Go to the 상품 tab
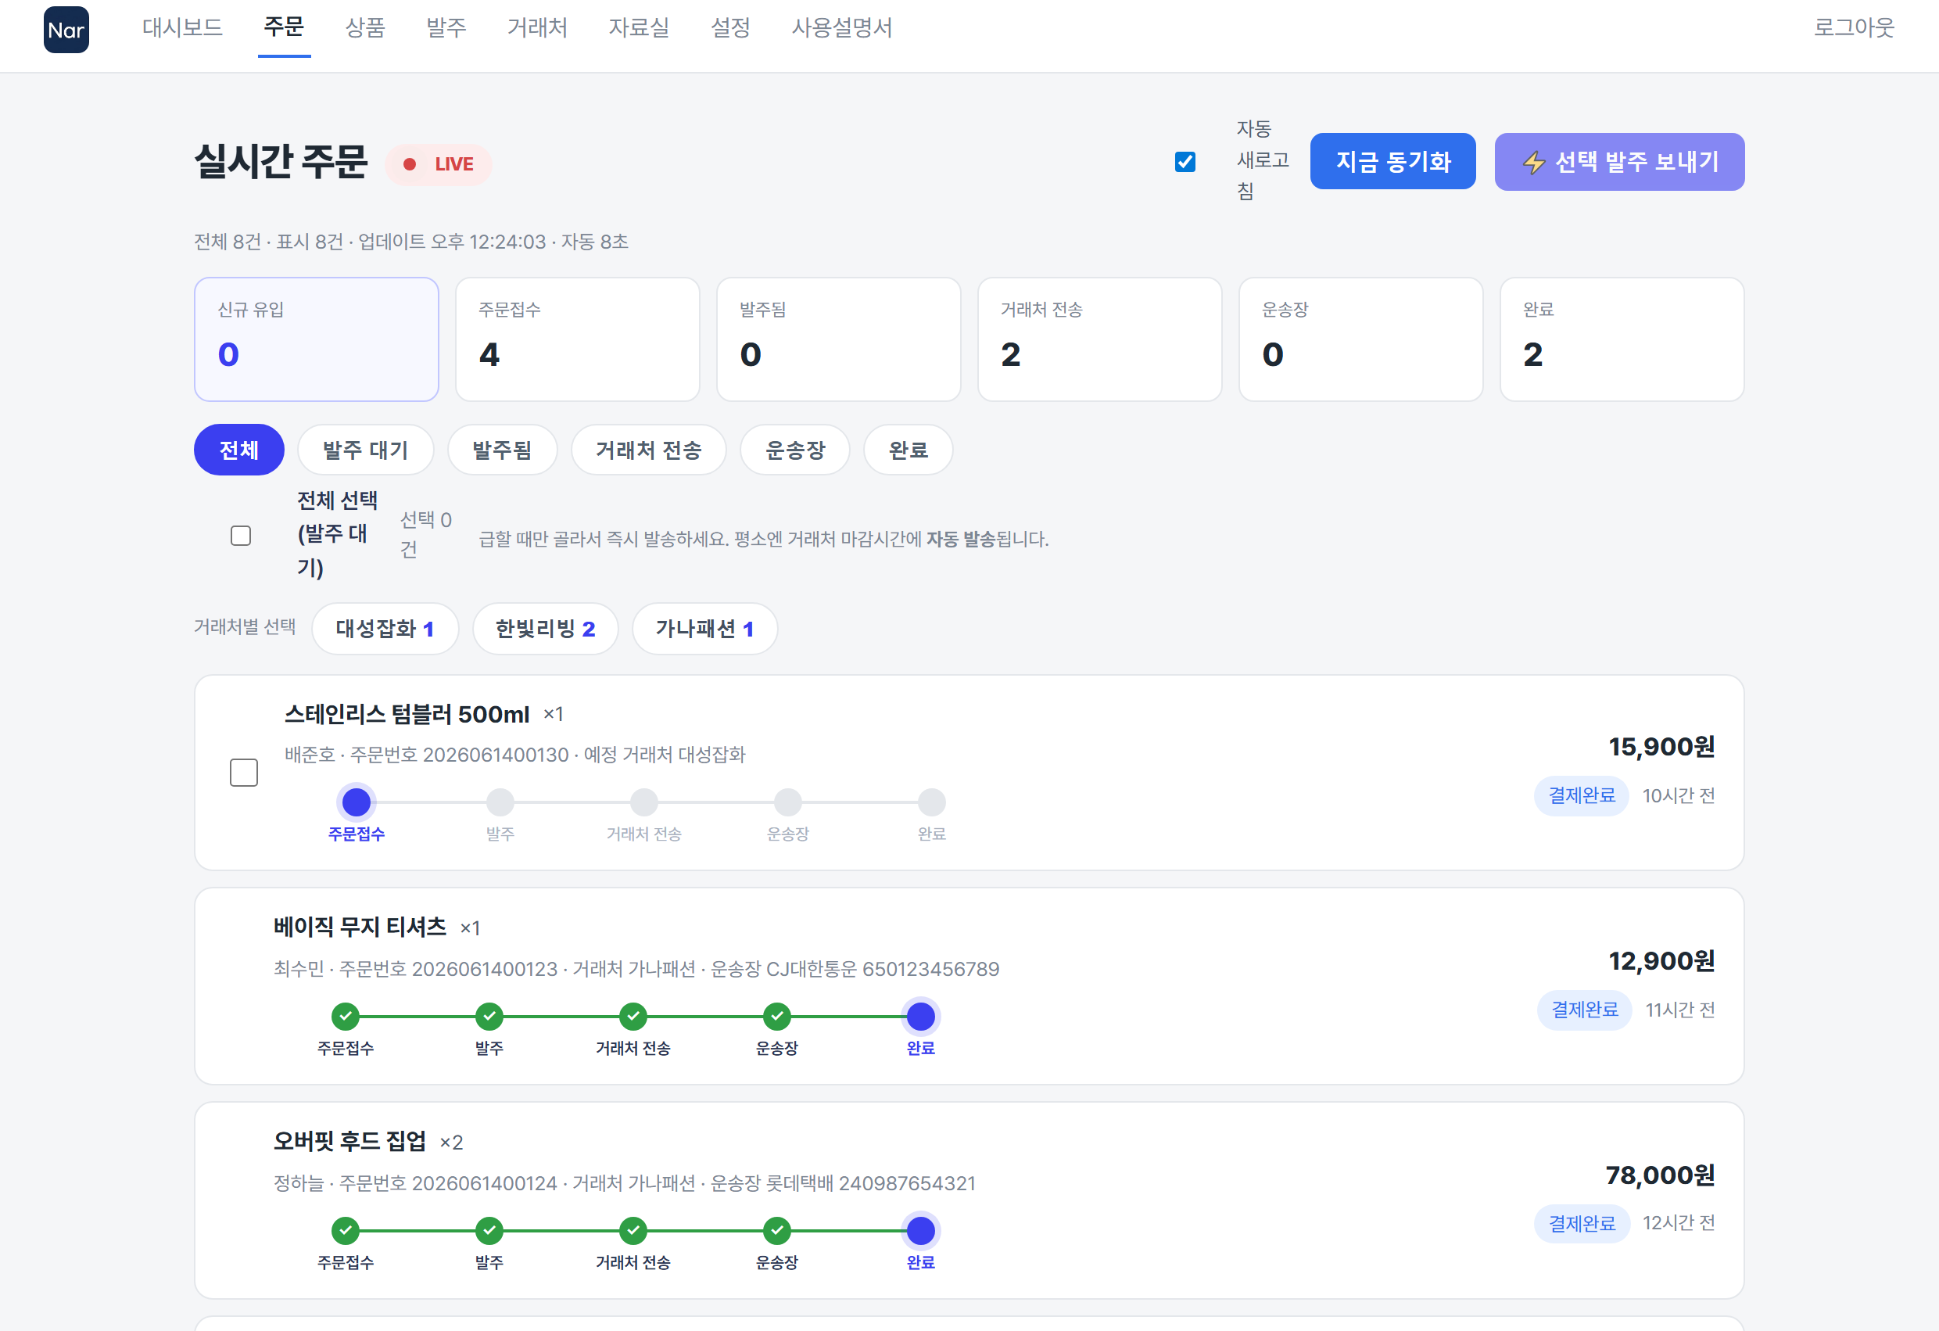The height and width of the screenshot is (1331, 1939). point(365,27)
